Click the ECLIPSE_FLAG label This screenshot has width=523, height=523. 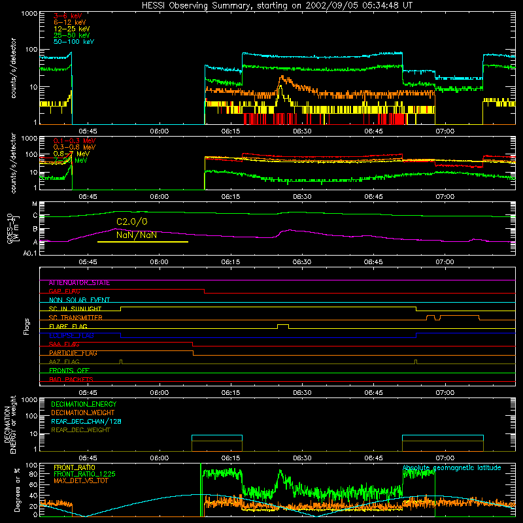(71, 335)
